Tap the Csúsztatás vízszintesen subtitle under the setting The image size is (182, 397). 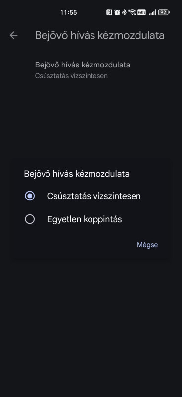coord(71,76)
